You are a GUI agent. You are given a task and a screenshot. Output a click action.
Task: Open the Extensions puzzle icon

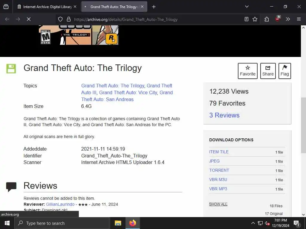267,19
